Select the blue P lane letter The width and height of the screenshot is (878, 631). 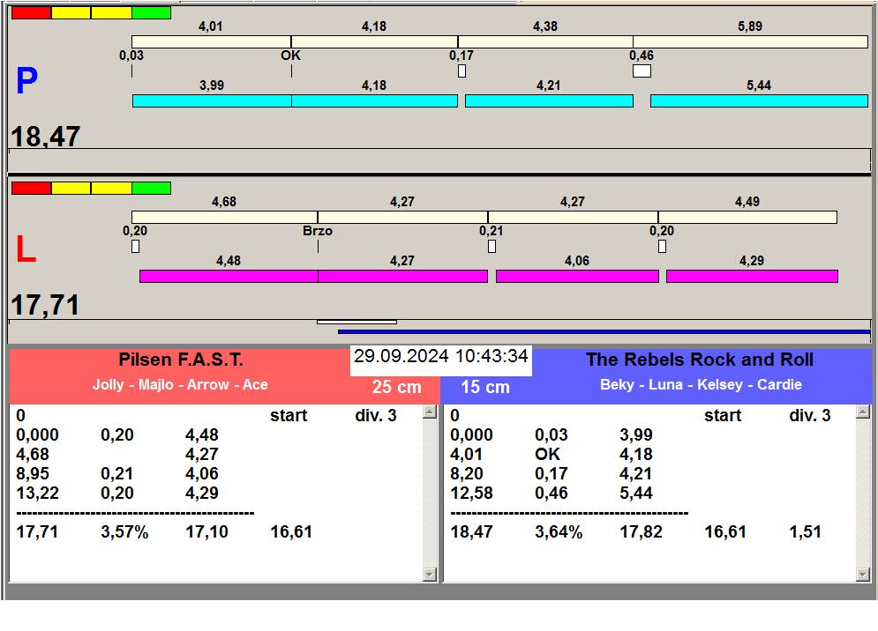click(x=26, y=82)
